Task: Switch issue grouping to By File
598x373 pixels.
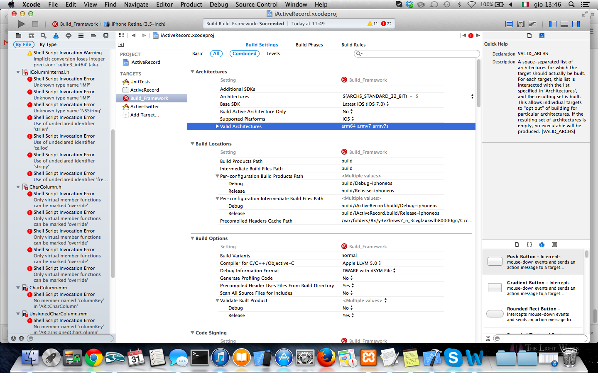Action: 24,44
